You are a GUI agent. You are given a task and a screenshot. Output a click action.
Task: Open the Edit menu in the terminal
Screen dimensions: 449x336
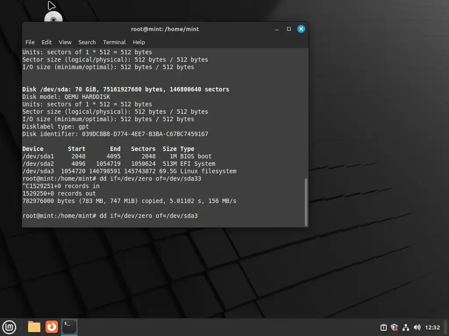[46, 42]
